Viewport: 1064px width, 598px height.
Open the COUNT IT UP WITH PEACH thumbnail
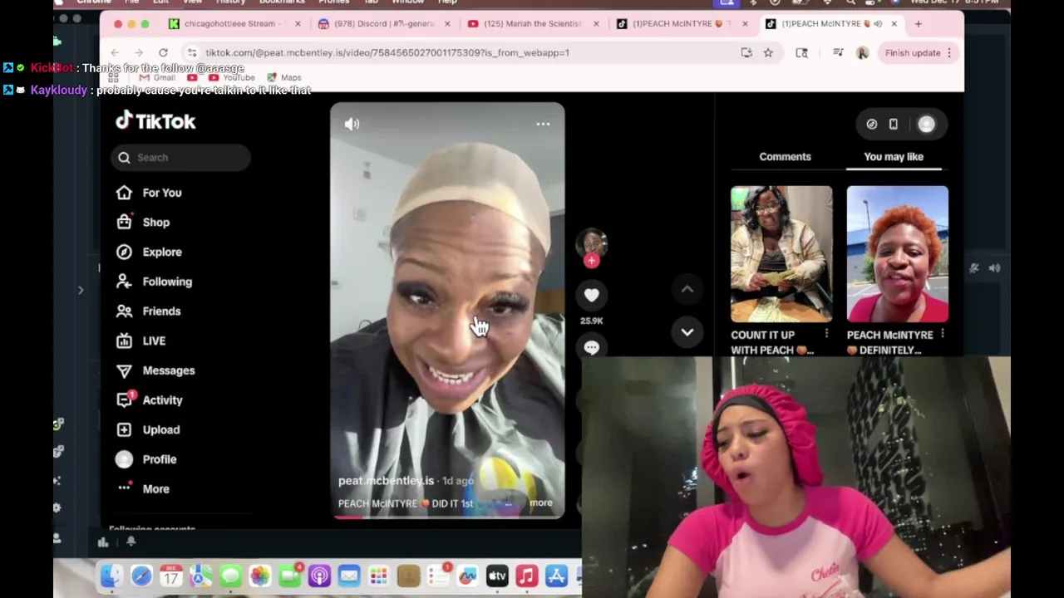781,254
